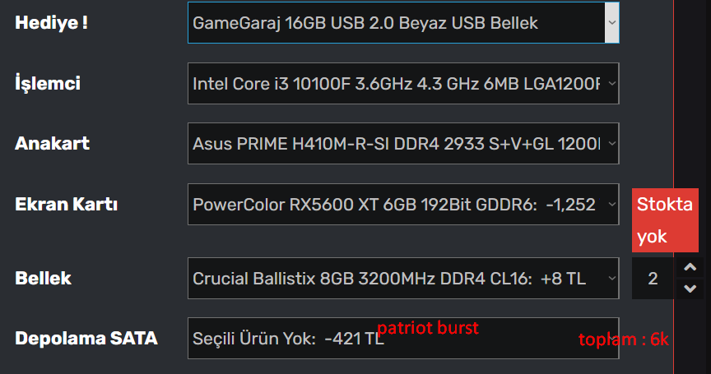Click the Anakart label text
This screenshot has width=711, height=374.
[x=52, y=144]
